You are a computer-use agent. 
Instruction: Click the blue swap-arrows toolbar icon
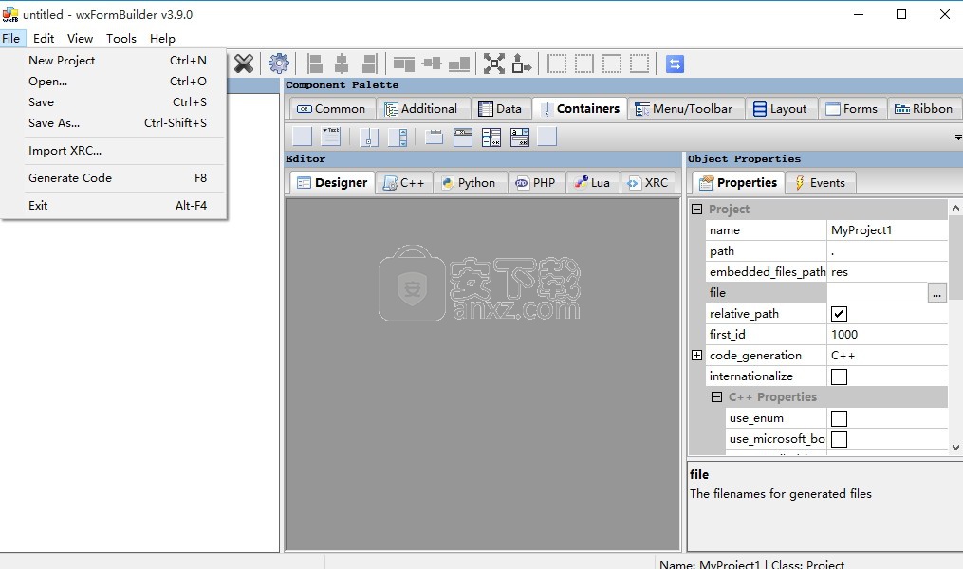pos(675,64)
